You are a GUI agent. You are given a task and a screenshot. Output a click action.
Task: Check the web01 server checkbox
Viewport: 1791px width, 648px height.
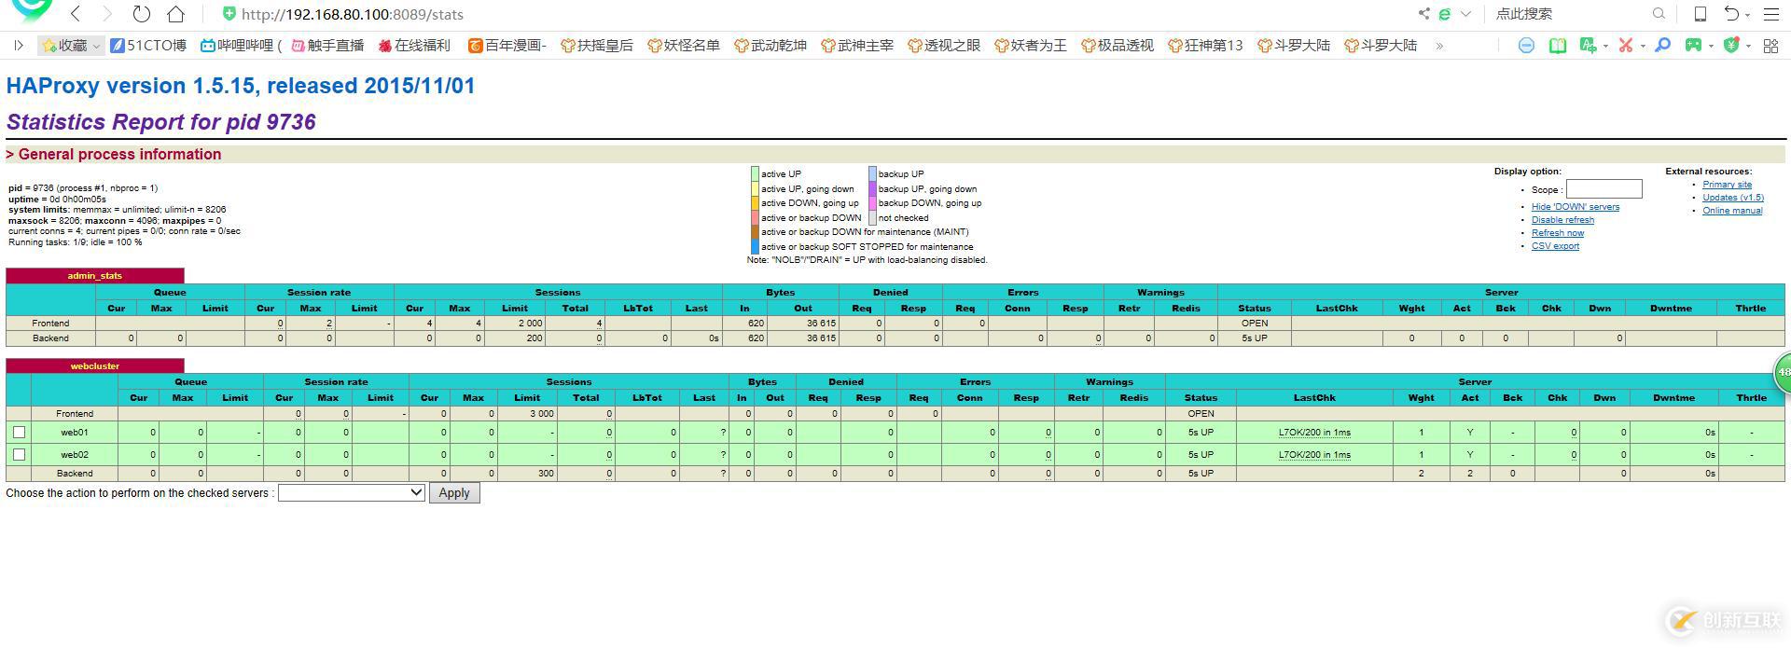(19, 432)
